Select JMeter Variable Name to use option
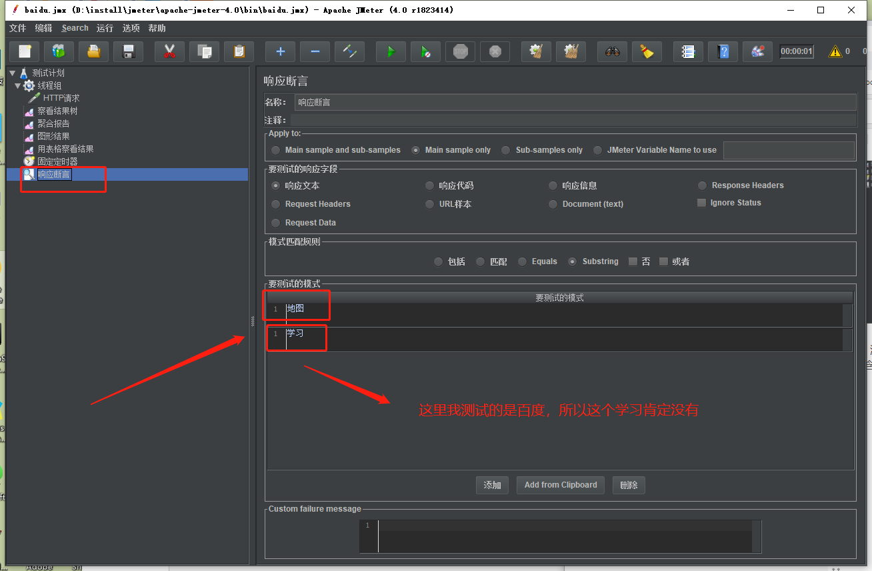Viewport: 872px width, 571px height. pos(598,150)
